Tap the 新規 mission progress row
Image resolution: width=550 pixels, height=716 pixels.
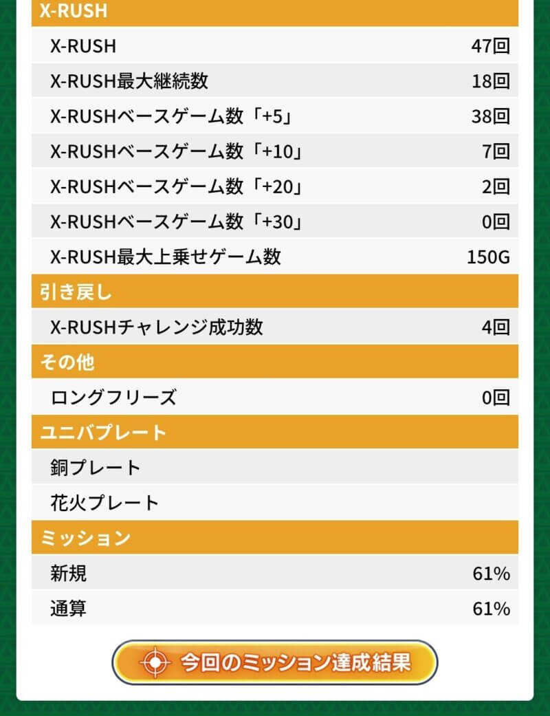(275, 573)
